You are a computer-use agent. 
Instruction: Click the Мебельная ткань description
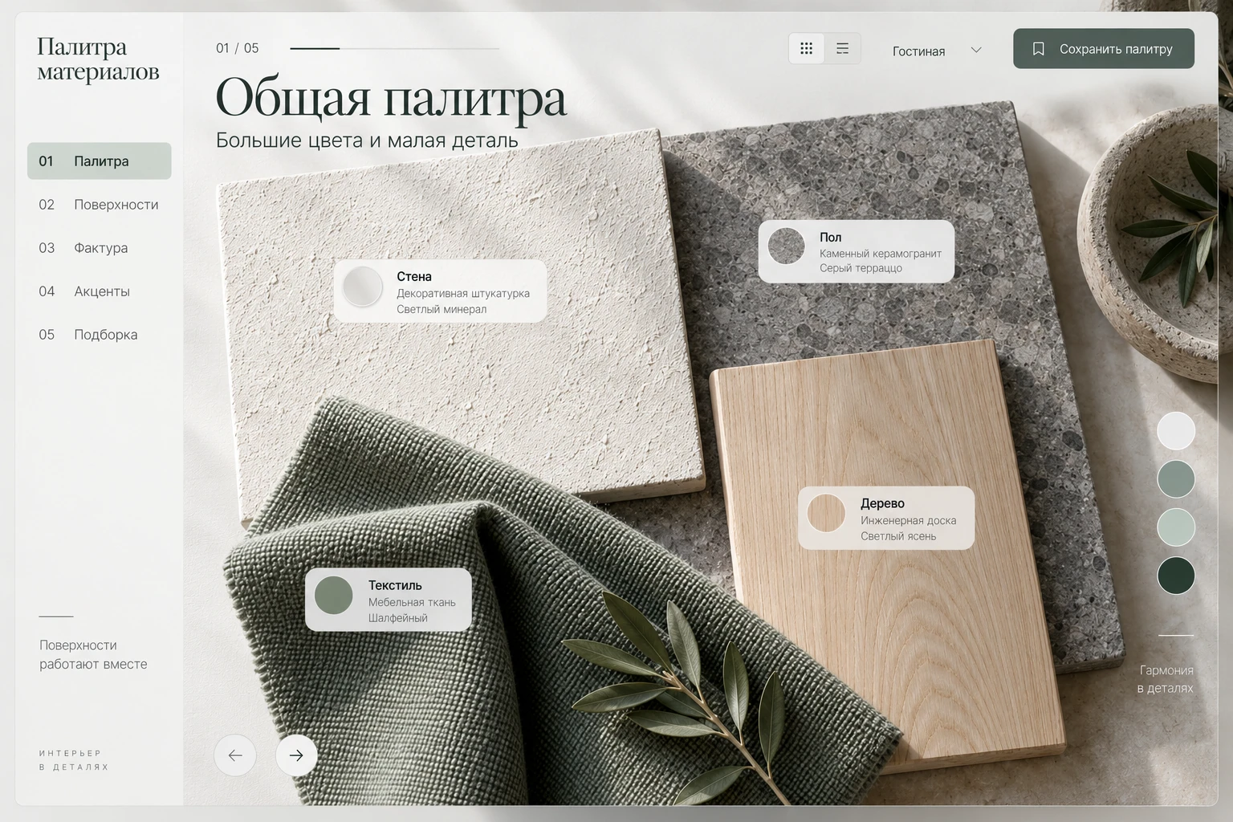pos(412,603)
